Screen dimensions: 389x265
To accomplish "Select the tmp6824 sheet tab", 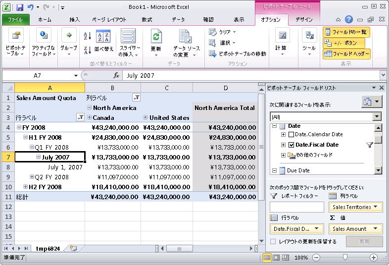I will point(48,248).
